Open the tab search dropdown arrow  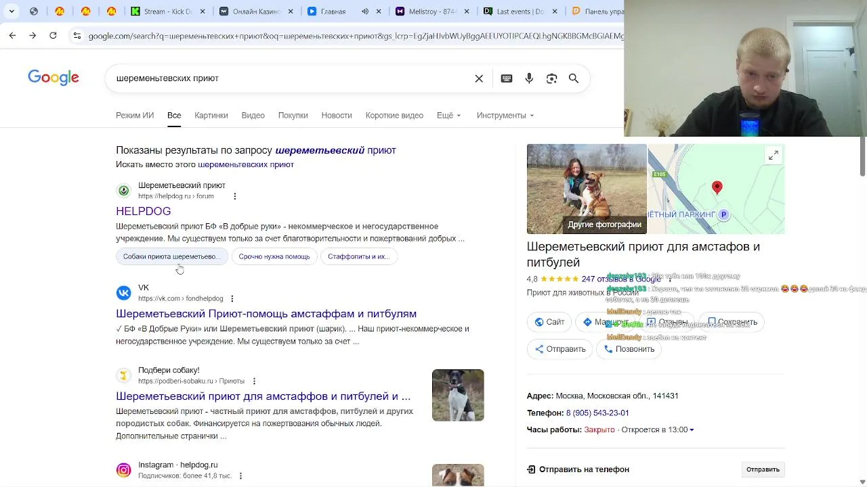(x=12, y=11)
